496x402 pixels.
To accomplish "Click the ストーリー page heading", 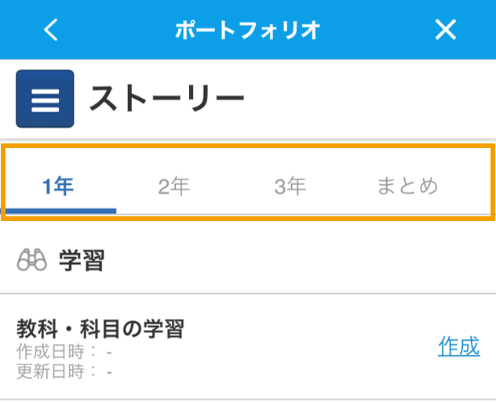I will (x=167, y=98).
